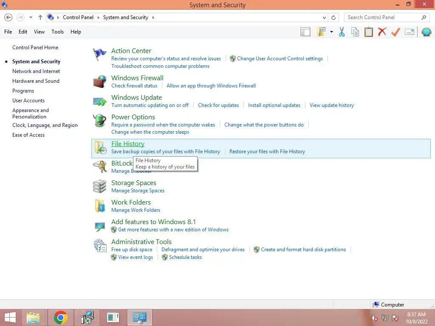Click View event logs link
Screen dimensions: 435x326
[136, 257]
